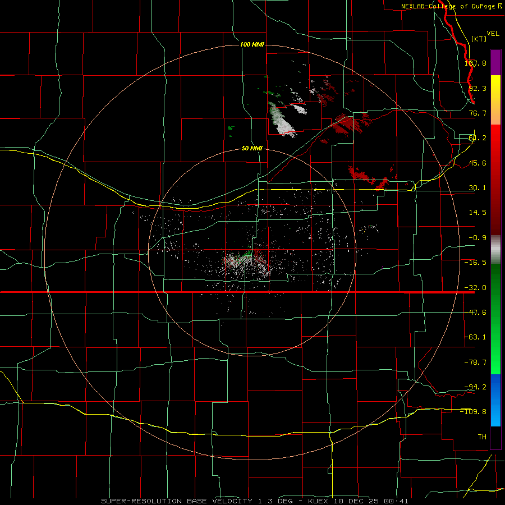Select the 92.3 velocity scale value
Image resolution: width=505 pixels, height=505 pixels.
[478, 88]
